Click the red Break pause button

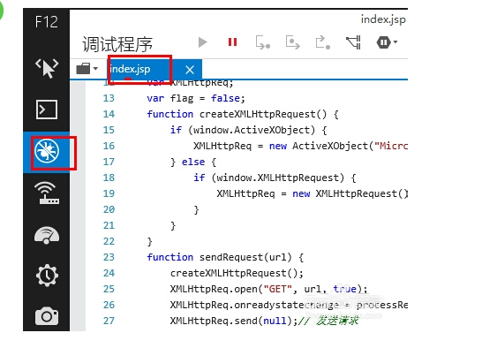click(232, 42)
